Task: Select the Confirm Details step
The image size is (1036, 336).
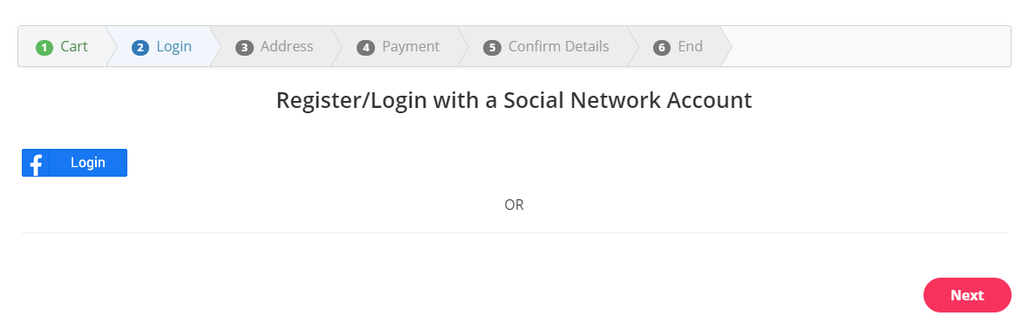Action: tap(558, 47)
